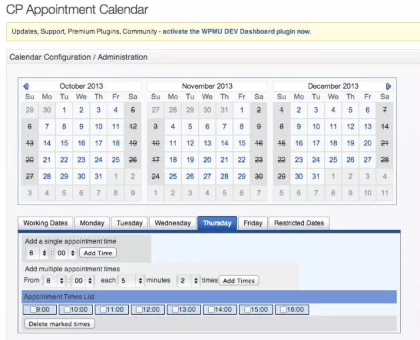This screenshot has height=340, width=420.
Task: Tick the 16:00 appointment time checkbox
Action: tap(283, 310)
